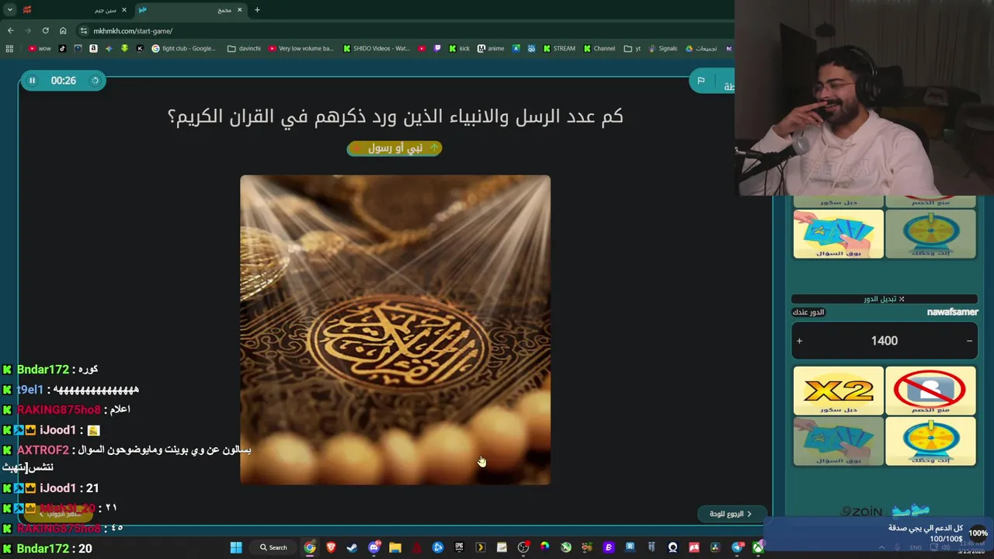The width and height of the screenshot is (994, 559).
Task: Activate منع الخصم block card for nawafsamer
Action: click(x=930, y=391)
